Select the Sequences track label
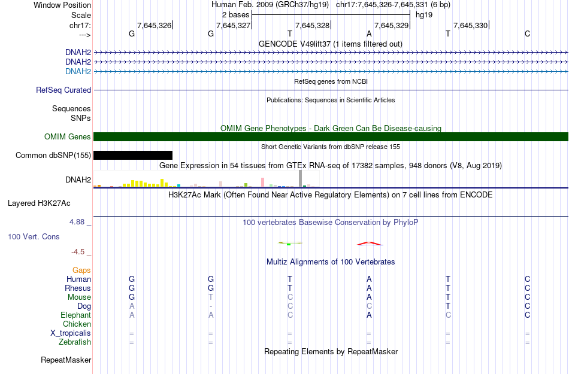Screen dimensions: 569x374 [71, 109]
